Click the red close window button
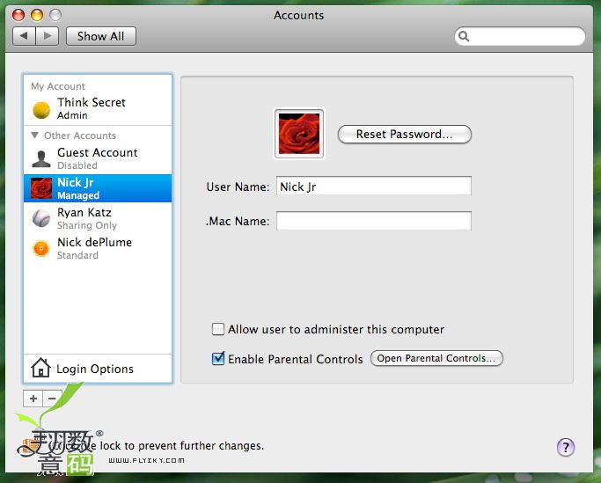This screenshot has width=601, height=483. point(18,15)
